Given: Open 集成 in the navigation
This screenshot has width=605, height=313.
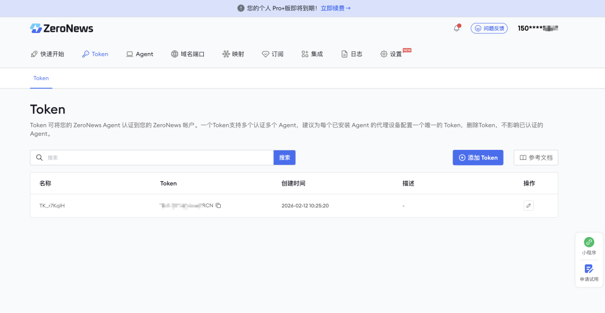Looking at the screenshot, I should (312, 54).
